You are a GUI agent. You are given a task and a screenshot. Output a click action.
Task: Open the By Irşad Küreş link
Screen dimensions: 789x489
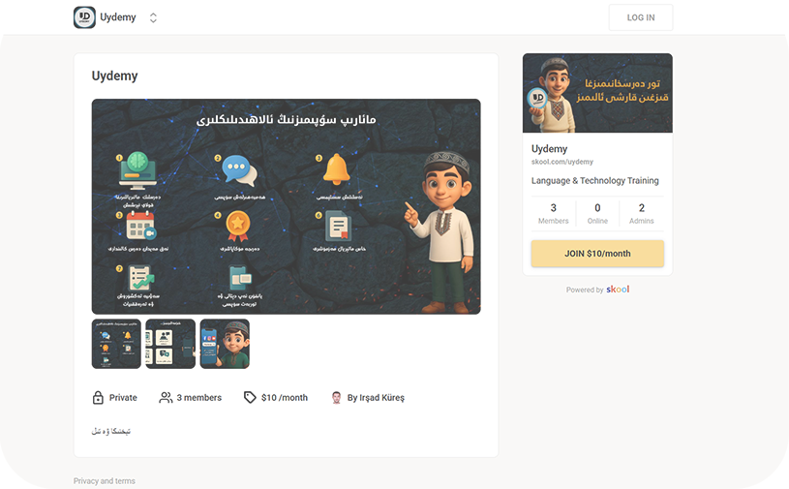376,398
